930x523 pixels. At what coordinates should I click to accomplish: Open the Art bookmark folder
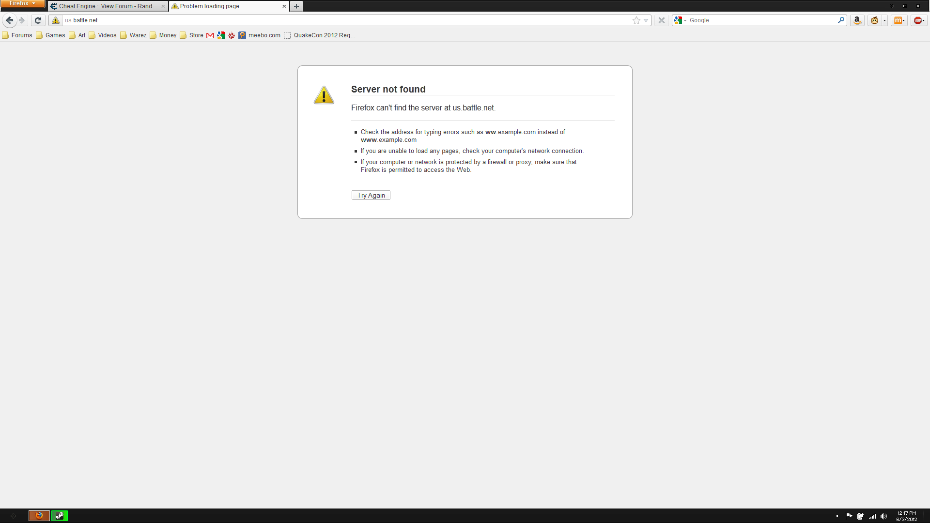click(x=77, y=35)
